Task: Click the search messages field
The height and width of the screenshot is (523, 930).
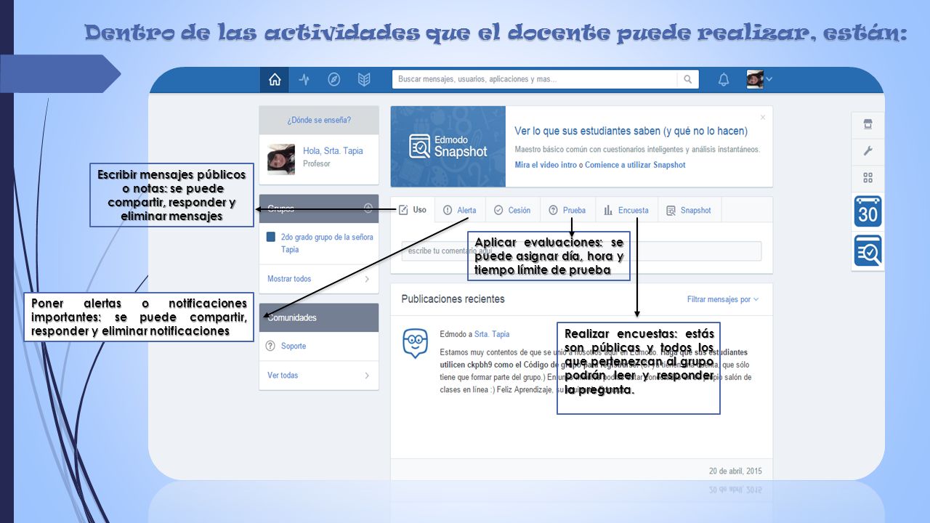Action: [x=535, y=79]
